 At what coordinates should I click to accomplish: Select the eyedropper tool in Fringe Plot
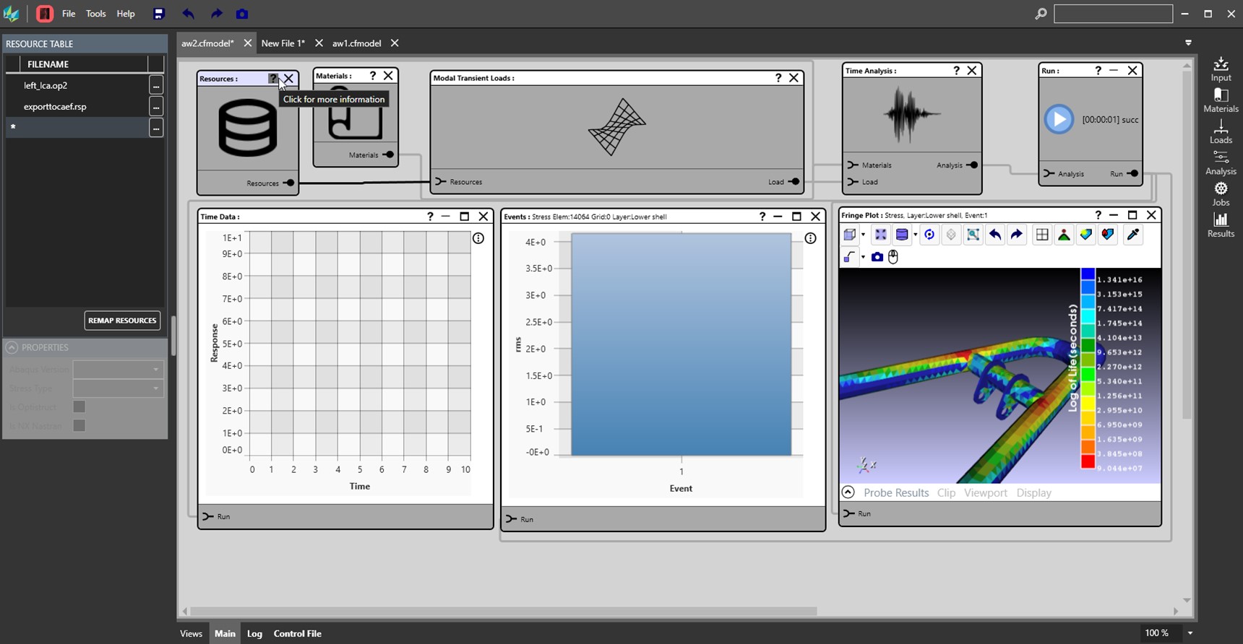(1133, 235)
